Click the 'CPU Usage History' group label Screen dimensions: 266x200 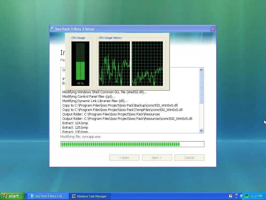[110, 38]
